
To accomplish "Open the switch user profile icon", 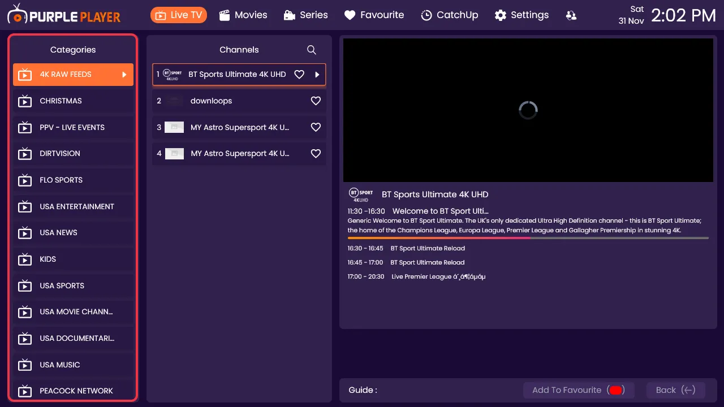I will click(x=571, y=15).
